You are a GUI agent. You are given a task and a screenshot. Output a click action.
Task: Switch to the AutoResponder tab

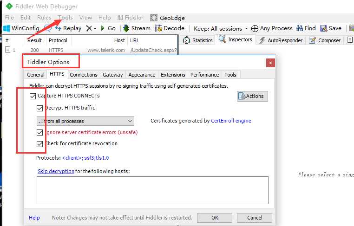(x=281, y=40)
